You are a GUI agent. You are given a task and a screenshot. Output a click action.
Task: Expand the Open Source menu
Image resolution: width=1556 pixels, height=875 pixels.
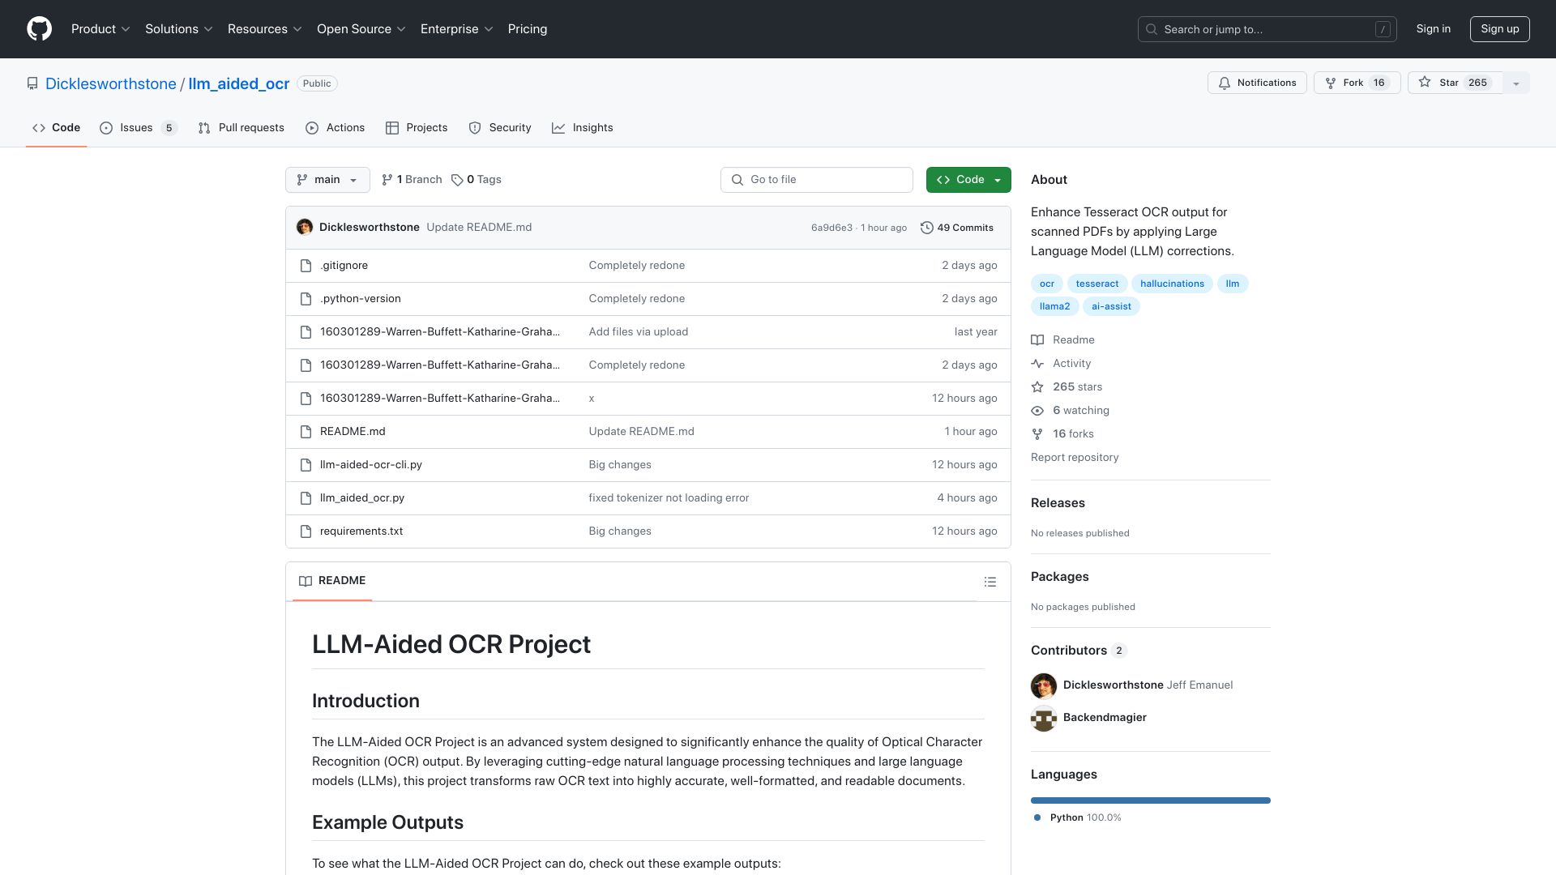pos(361,29)
